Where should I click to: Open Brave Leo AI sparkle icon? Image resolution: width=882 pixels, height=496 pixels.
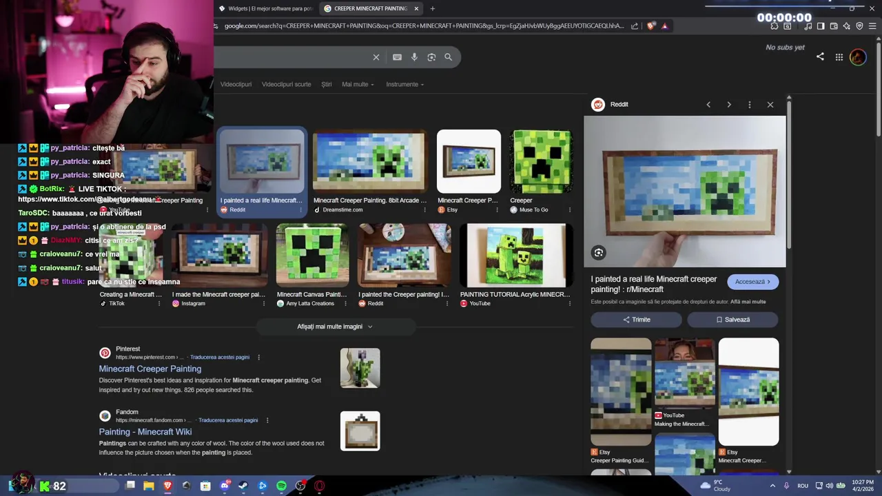pos(847,26)
